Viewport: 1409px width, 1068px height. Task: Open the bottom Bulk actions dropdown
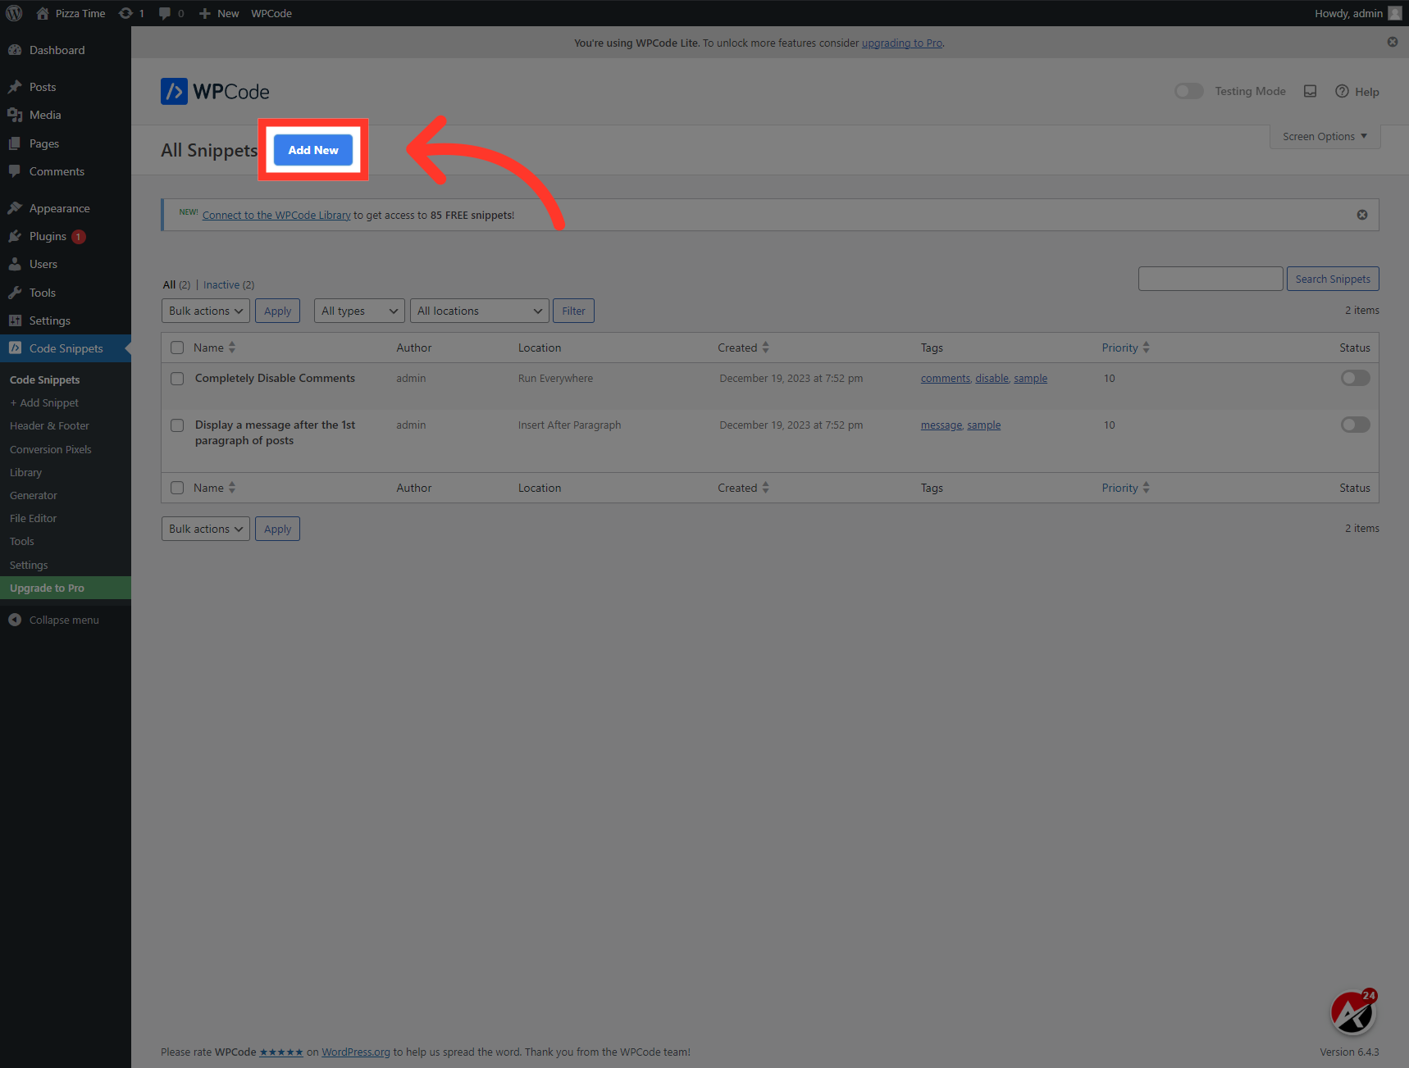206,529
